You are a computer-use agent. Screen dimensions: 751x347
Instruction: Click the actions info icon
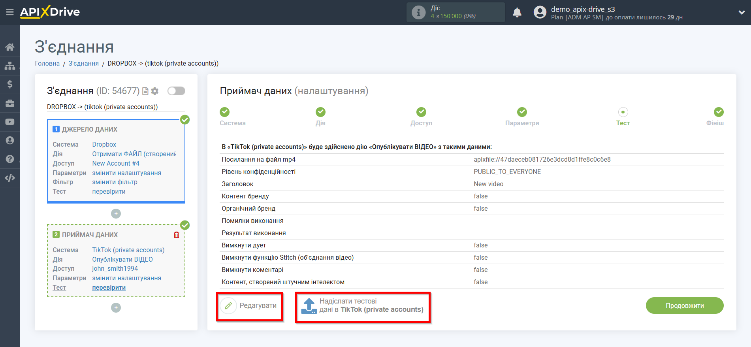tap(418, 12)
